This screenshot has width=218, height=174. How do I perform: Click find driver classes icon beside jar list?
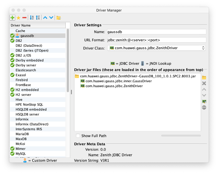(204, 101)
